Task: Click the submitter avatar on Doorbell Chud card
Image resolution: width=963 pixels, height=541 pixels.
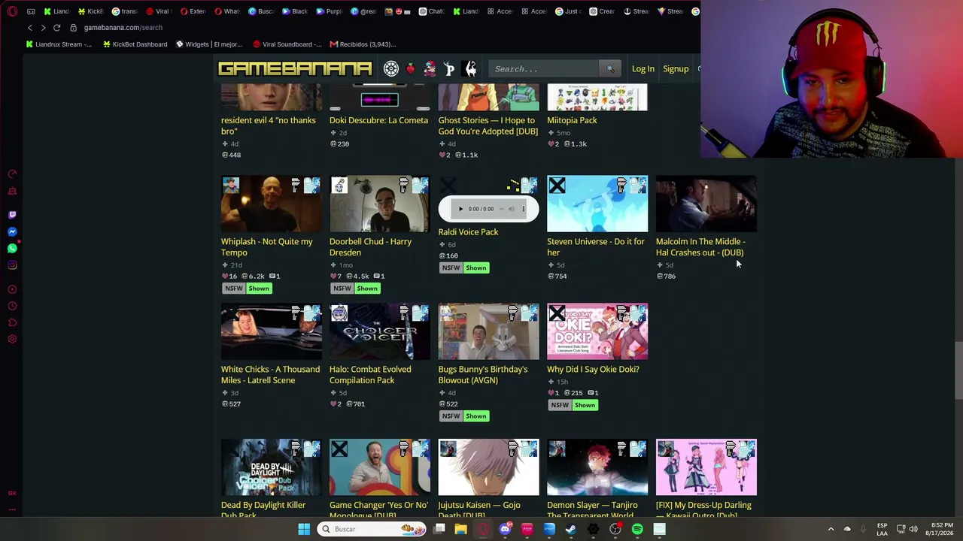Action: (339, 185)
